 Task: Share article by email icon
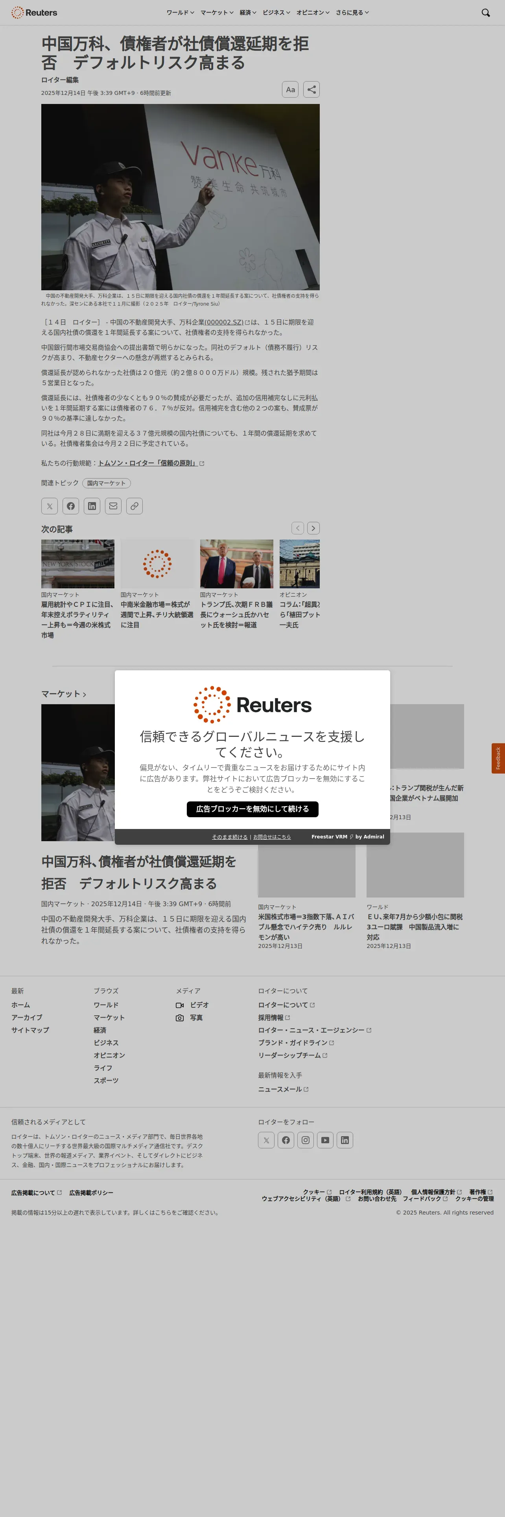[x=113, y=506]
